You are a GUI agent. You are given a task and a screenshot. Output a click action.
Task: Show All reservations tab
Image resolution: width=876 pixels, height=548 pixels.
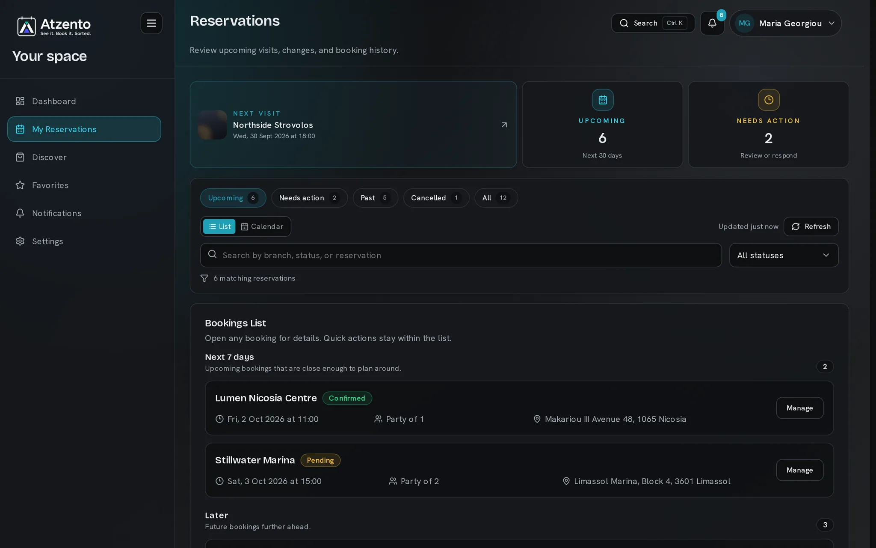pyautogui.click(x=496, y=198)
